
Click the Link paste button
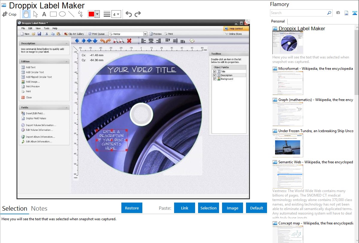(x=185, y=208)
